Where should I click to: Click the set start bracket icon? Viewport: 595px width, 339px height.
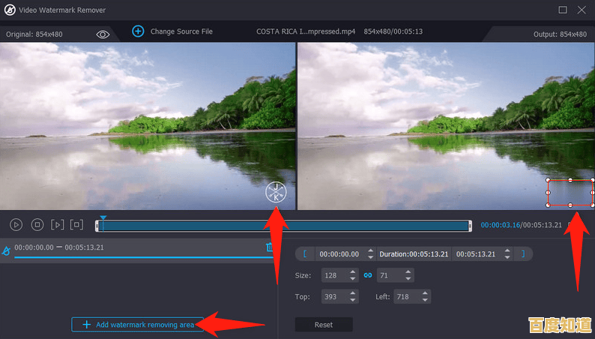tap(305, 253)
